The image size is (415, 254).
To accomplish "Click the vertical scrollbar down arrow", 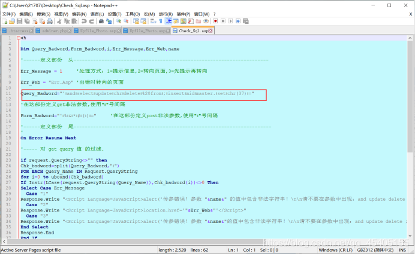I will [410, 236].
